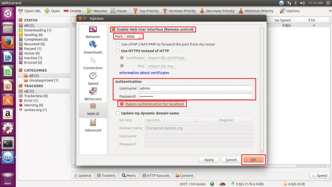Click the qBittorrent dock icon
The width and height of the screenshot is (332, 187).
coord(8,158)
